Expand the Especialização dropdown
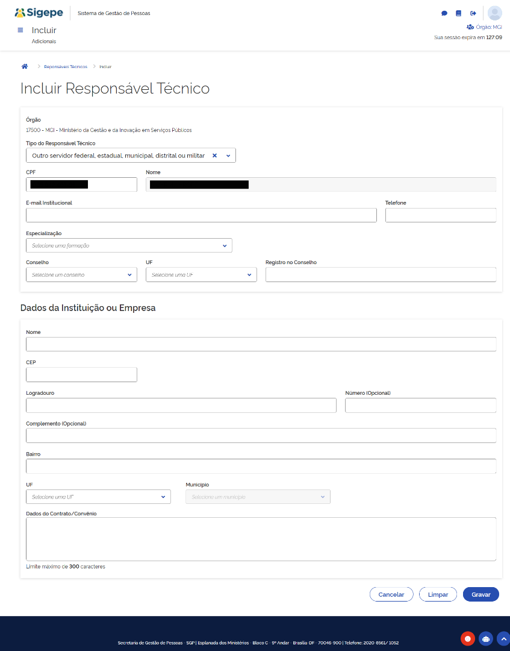Viewport: 510px width, 651px height. coord(129,245)
